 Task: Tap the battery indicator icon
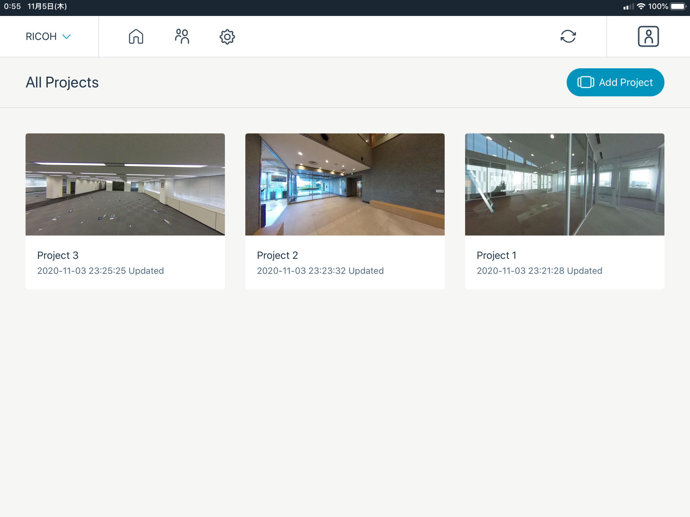[678, 6]
